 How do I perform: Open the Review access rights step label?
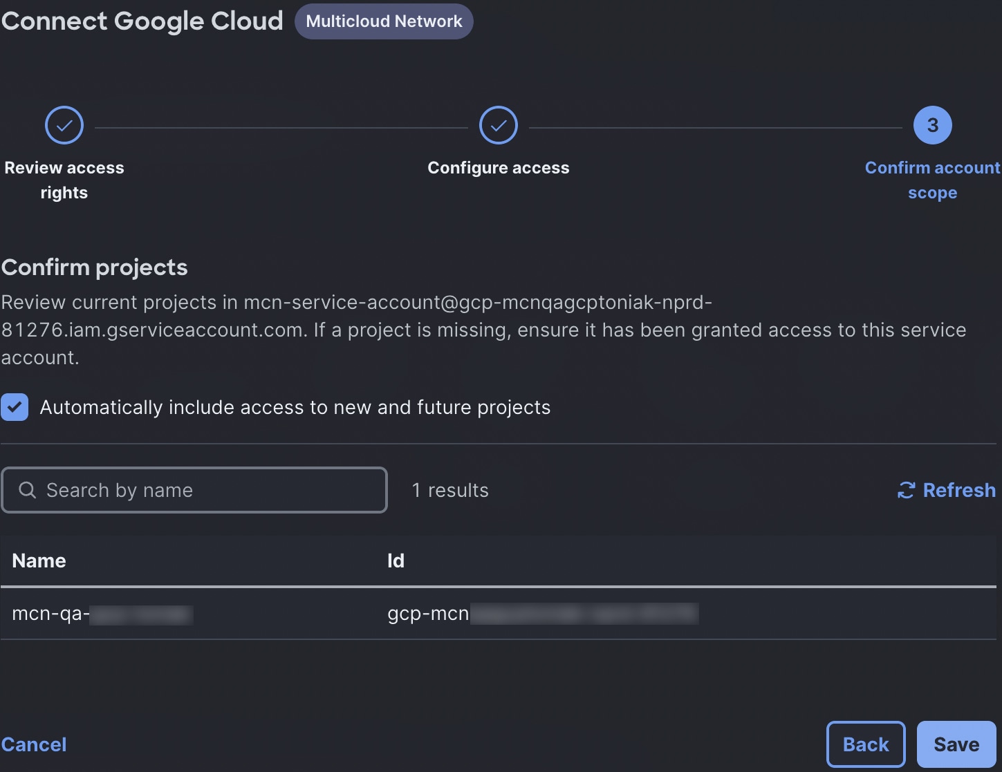pos(64,180)
